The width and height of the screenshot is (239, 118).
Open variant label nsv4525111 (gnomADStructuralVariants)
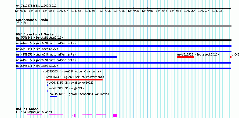79,94
